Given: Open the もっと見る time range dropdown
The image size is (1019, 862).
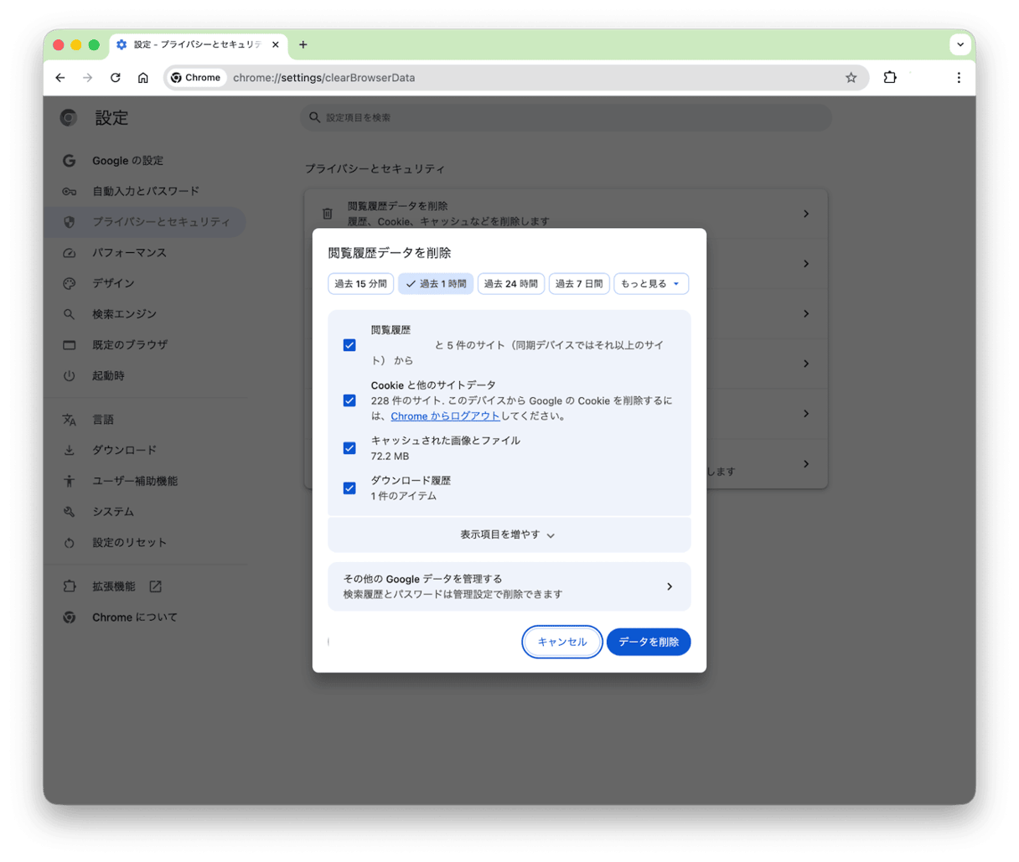Looking at the screenshot, I should [651, 283].
